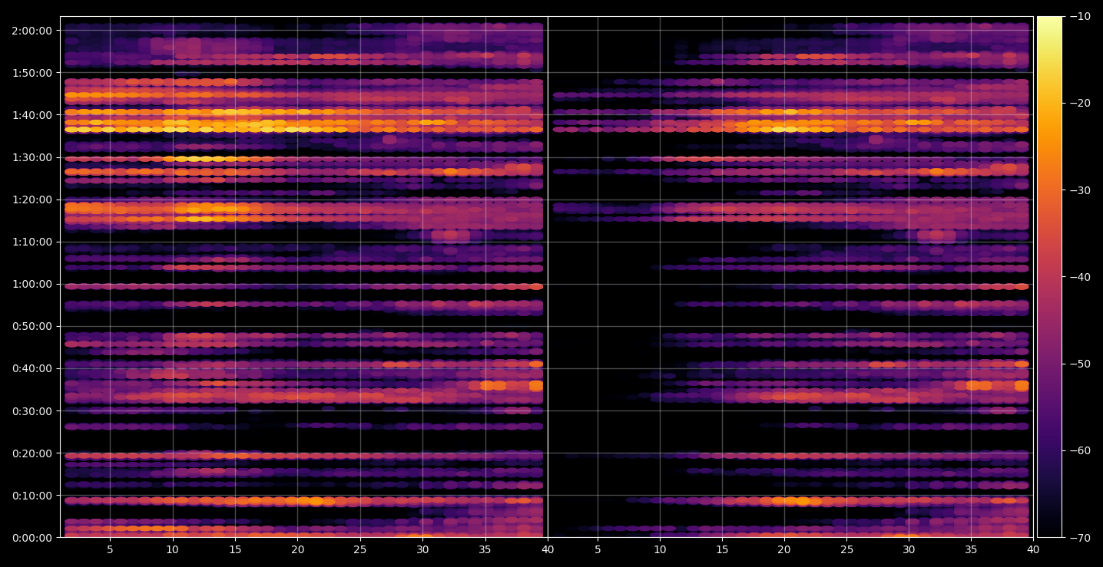Select x-axis label 10 under right spectrogram

pyautogui.click(x=660, y=549)
